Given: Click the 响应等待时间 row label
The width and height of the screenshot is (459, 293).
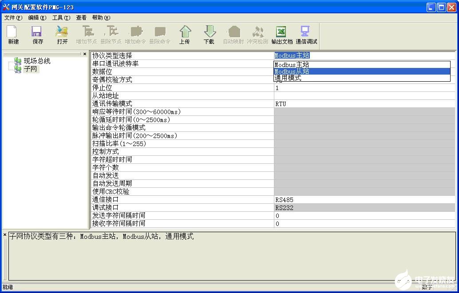Looking at the screenshot, I should pyautogui.click(x=136, y=111).
